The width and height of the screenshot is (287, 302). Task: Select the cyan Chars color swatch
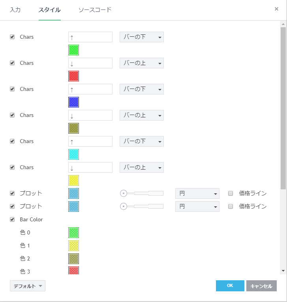tap(74, 154)
